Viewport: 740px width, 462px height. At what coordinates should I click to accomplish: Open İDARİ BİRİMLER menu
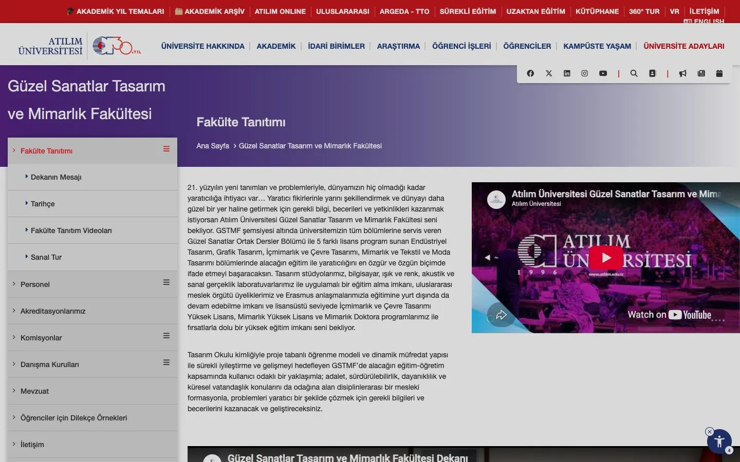click(x=336, y=46)
